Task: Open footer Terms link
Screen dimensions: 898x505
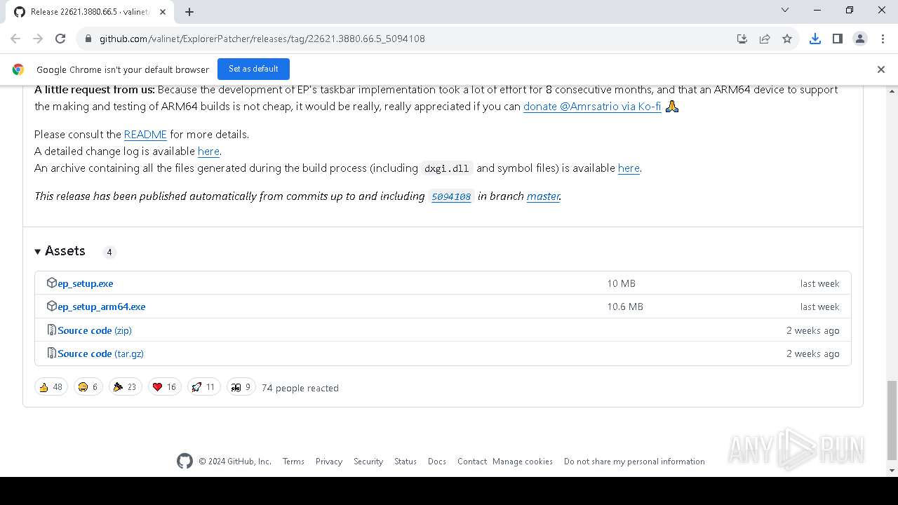Action: click(x=293, y=461)
